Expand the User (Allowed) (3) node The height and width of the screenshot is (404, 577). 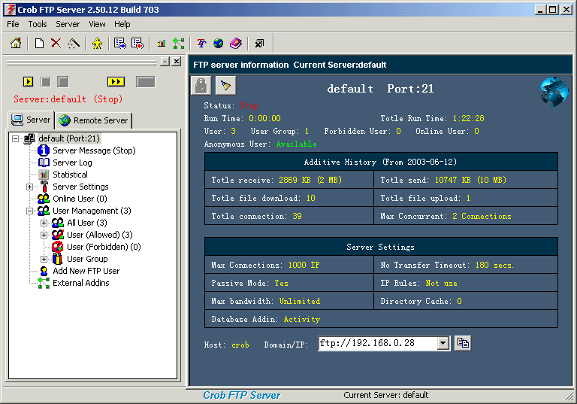(44, 235)
